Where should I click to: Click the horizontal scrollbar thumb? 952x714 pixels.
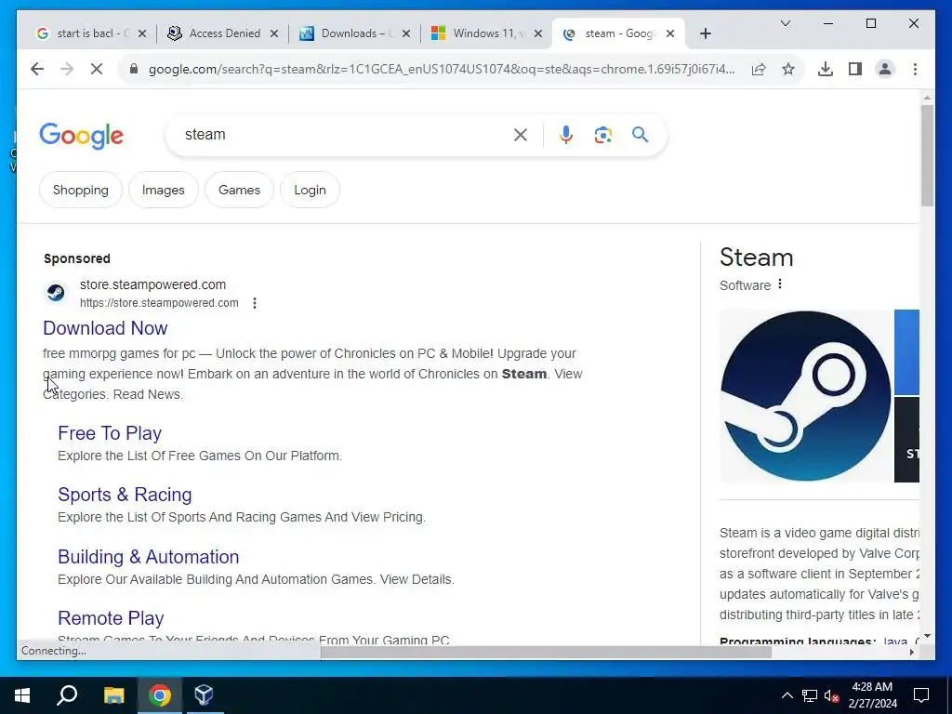[546, 652]
